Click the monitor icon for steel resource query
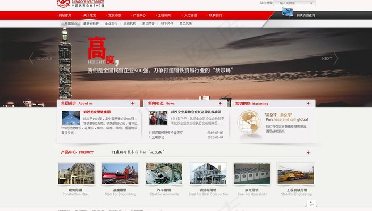Screen dimensions: 372x211 (288, 13)
